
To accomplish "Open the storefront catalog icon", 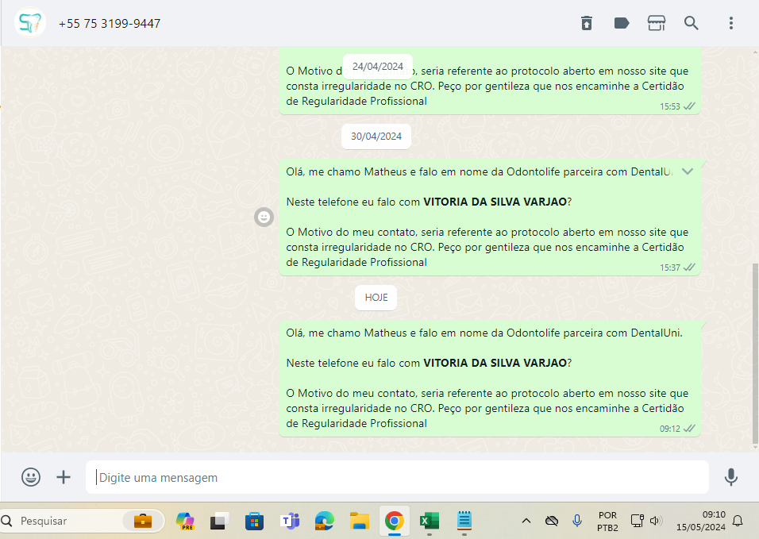I will click(x=657, y=23).
